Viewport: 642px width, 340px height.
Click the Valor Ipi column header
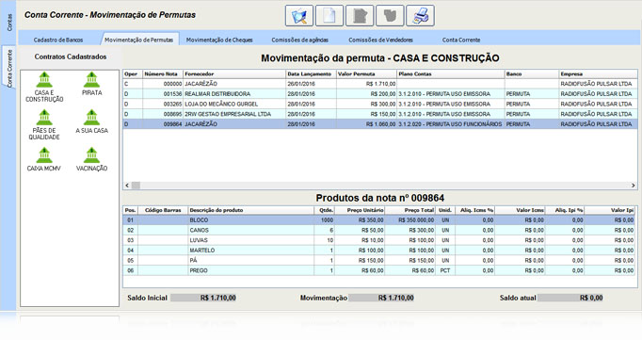[x=610, y=210]
